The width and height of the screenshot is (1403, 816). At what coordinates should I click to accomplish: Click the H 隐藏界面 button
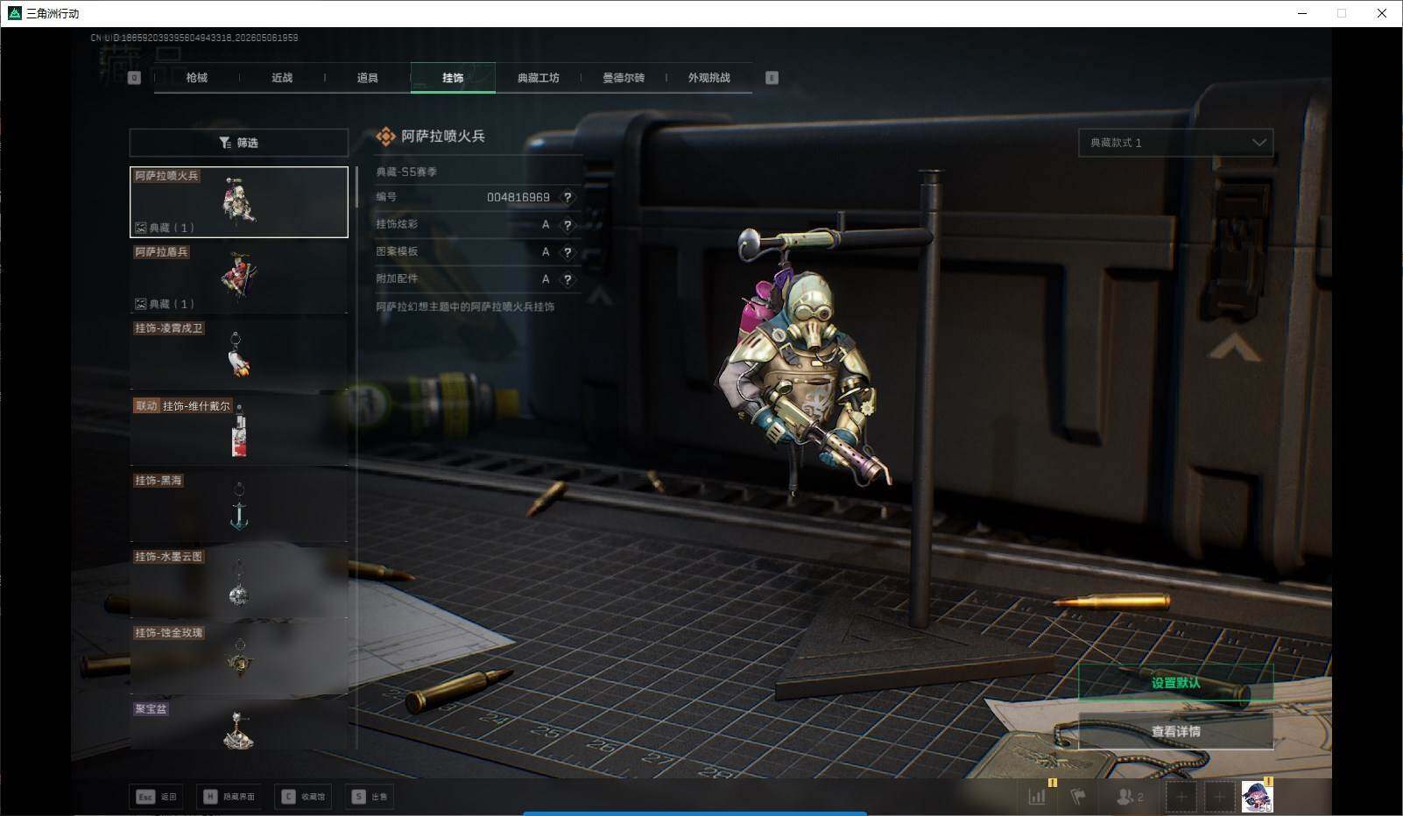point(230,797)
